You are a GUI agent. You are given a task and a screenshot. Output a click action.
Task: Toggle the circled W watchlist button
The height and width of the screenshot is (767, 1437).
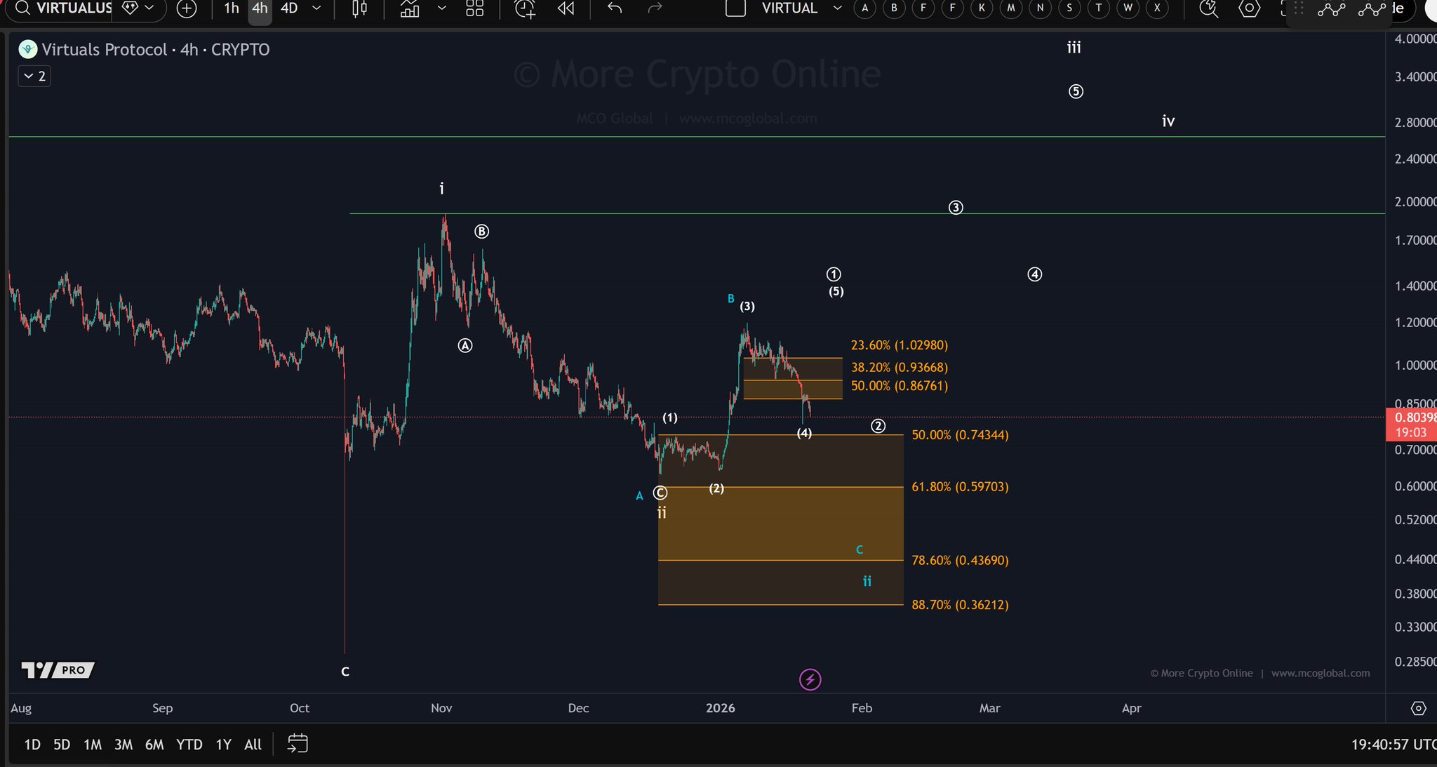tap(1128, 8)
